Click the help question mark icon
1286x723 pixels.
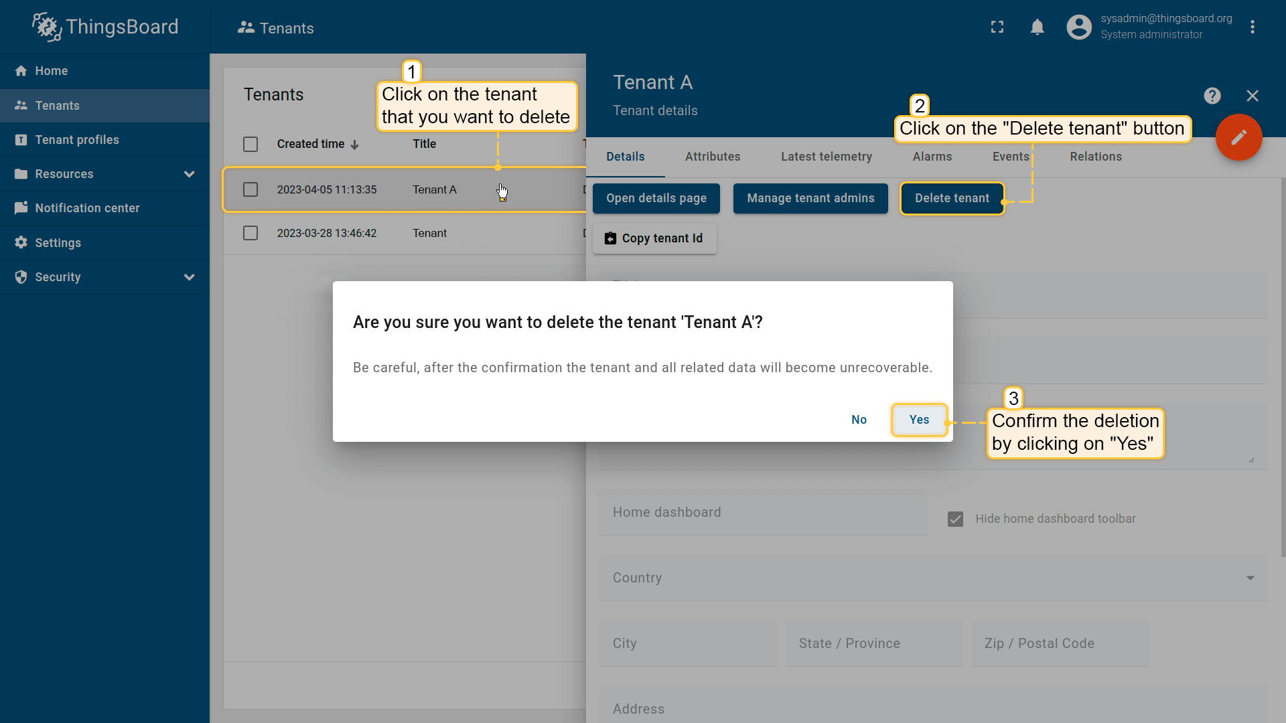point(1212,96)
